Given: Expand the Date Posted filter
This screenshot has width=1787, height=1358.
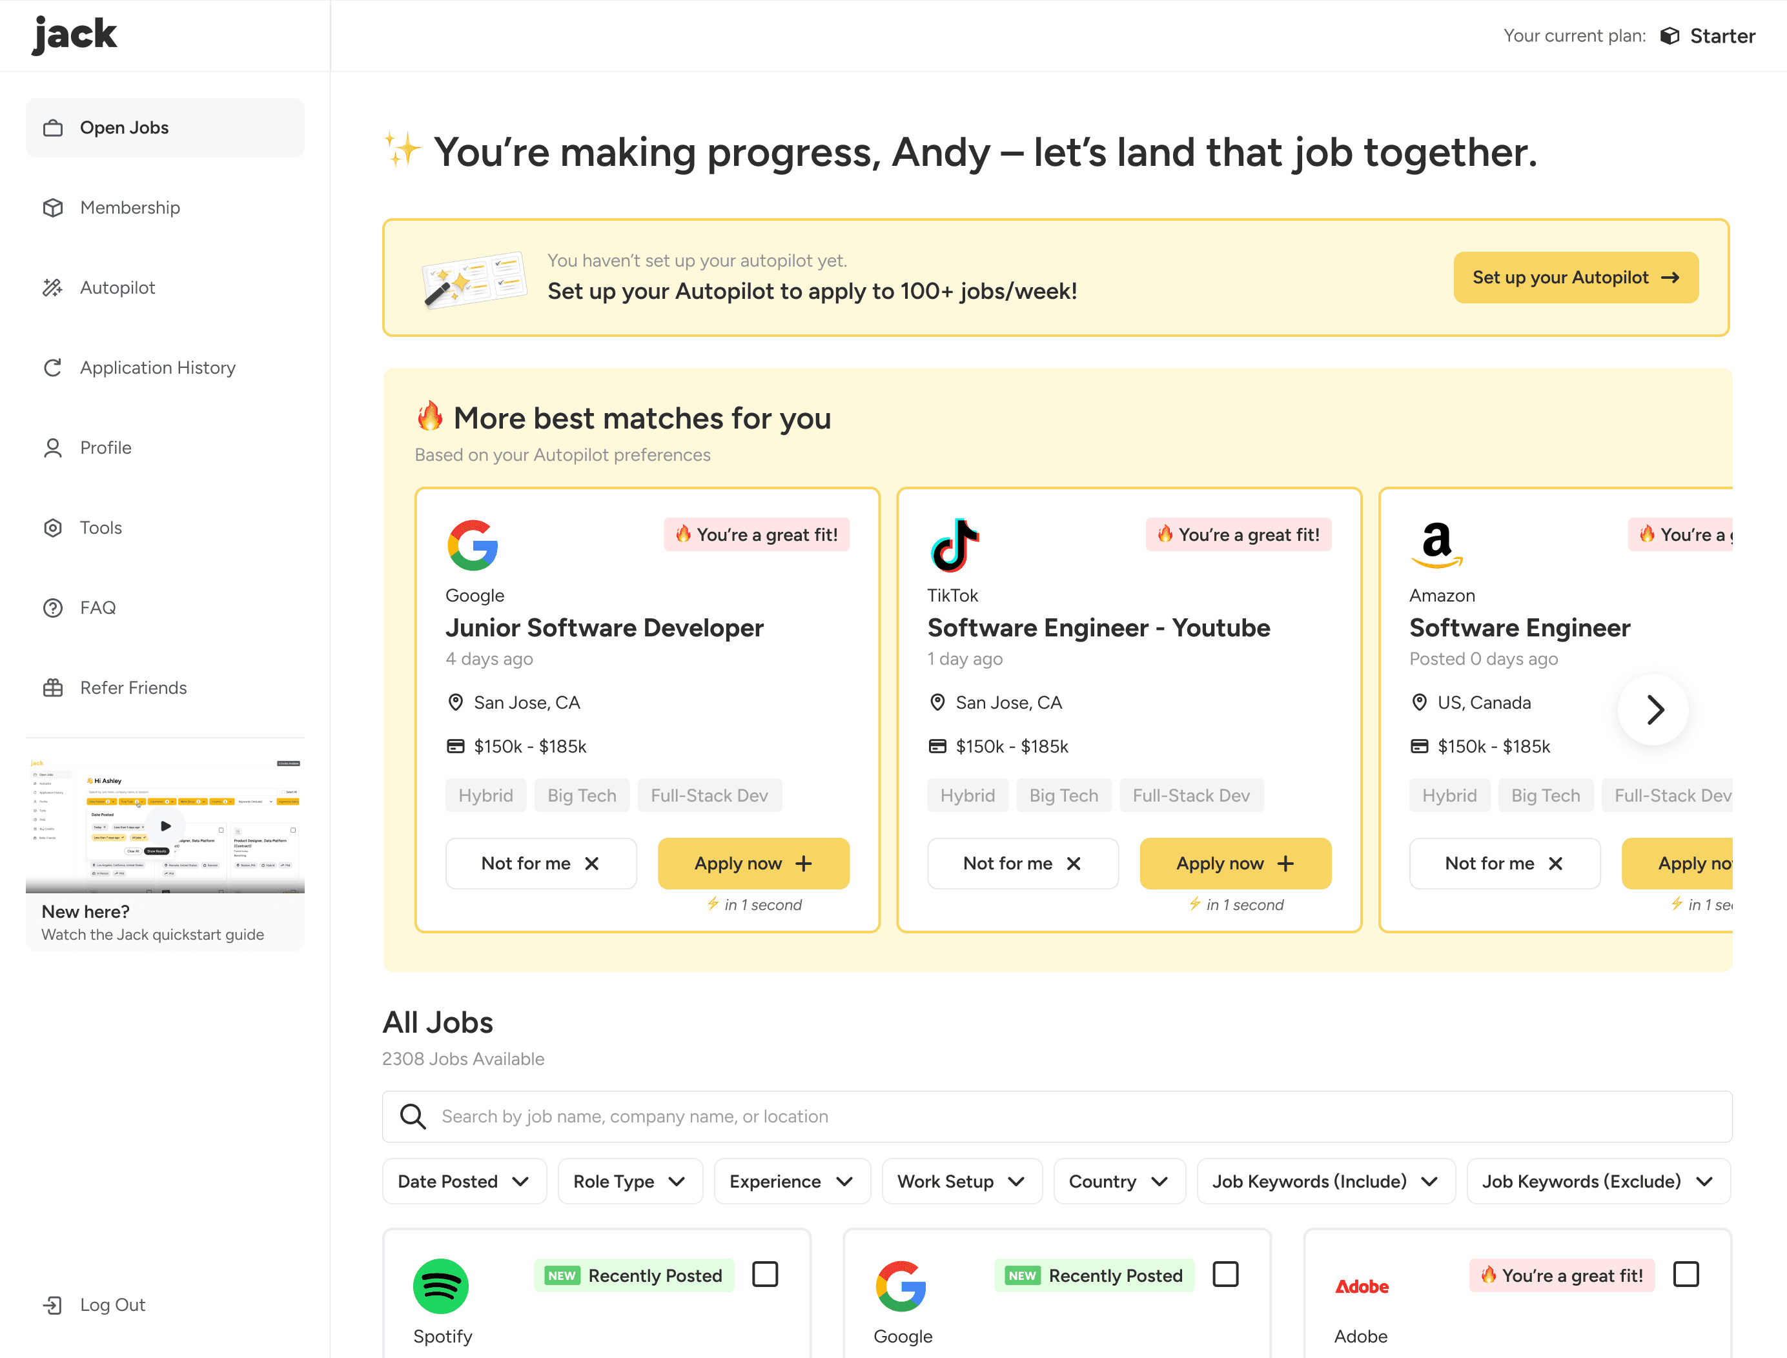Looking at the screenshot, I should coord(464,1181).
